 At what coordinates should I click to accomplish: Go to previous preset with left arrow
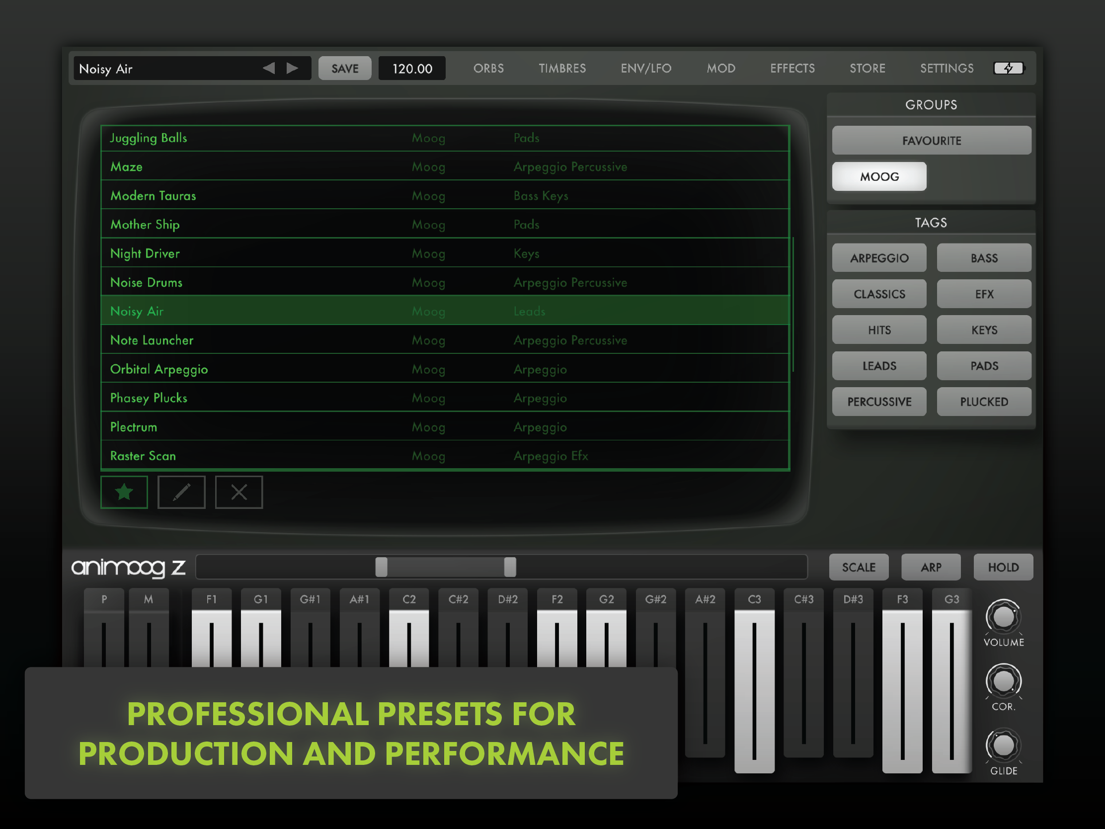[269, 68]
